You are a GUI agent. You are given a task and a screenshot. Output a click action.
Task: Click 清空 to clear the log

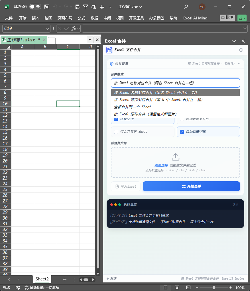235,204
